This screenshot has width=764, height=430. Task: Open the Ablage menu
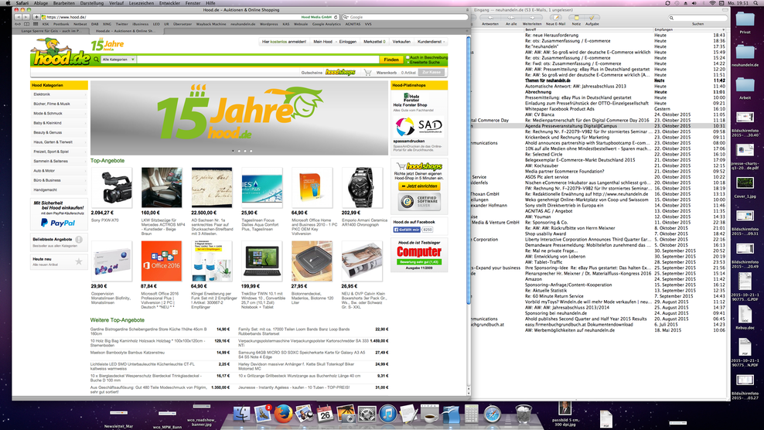point(40,3)
